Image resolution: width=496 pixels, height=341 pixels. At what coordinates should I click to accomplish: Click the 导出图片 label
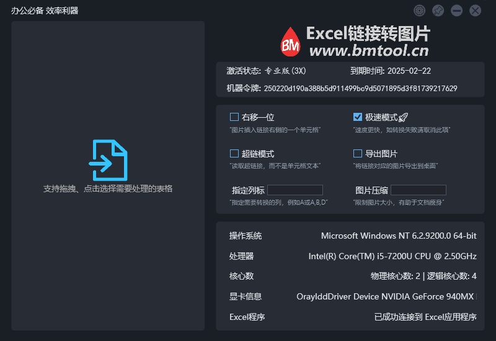381,154
